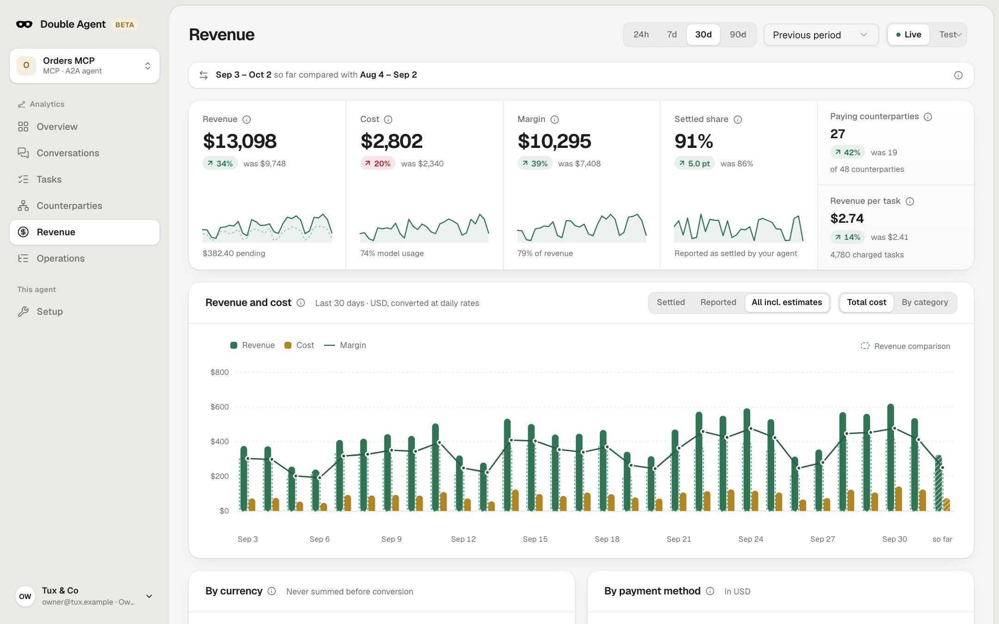999x624 pixels.
Task: Select the 30d time range
Action: pyautogui.click(x=703, y=35)
